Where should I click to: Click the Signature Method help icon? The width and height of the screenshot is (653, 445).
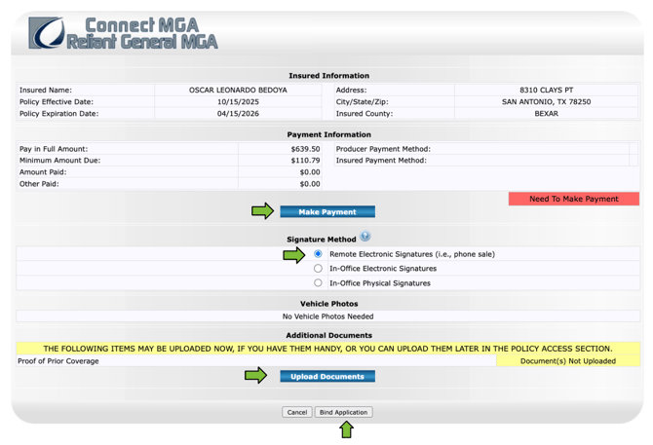365,237
